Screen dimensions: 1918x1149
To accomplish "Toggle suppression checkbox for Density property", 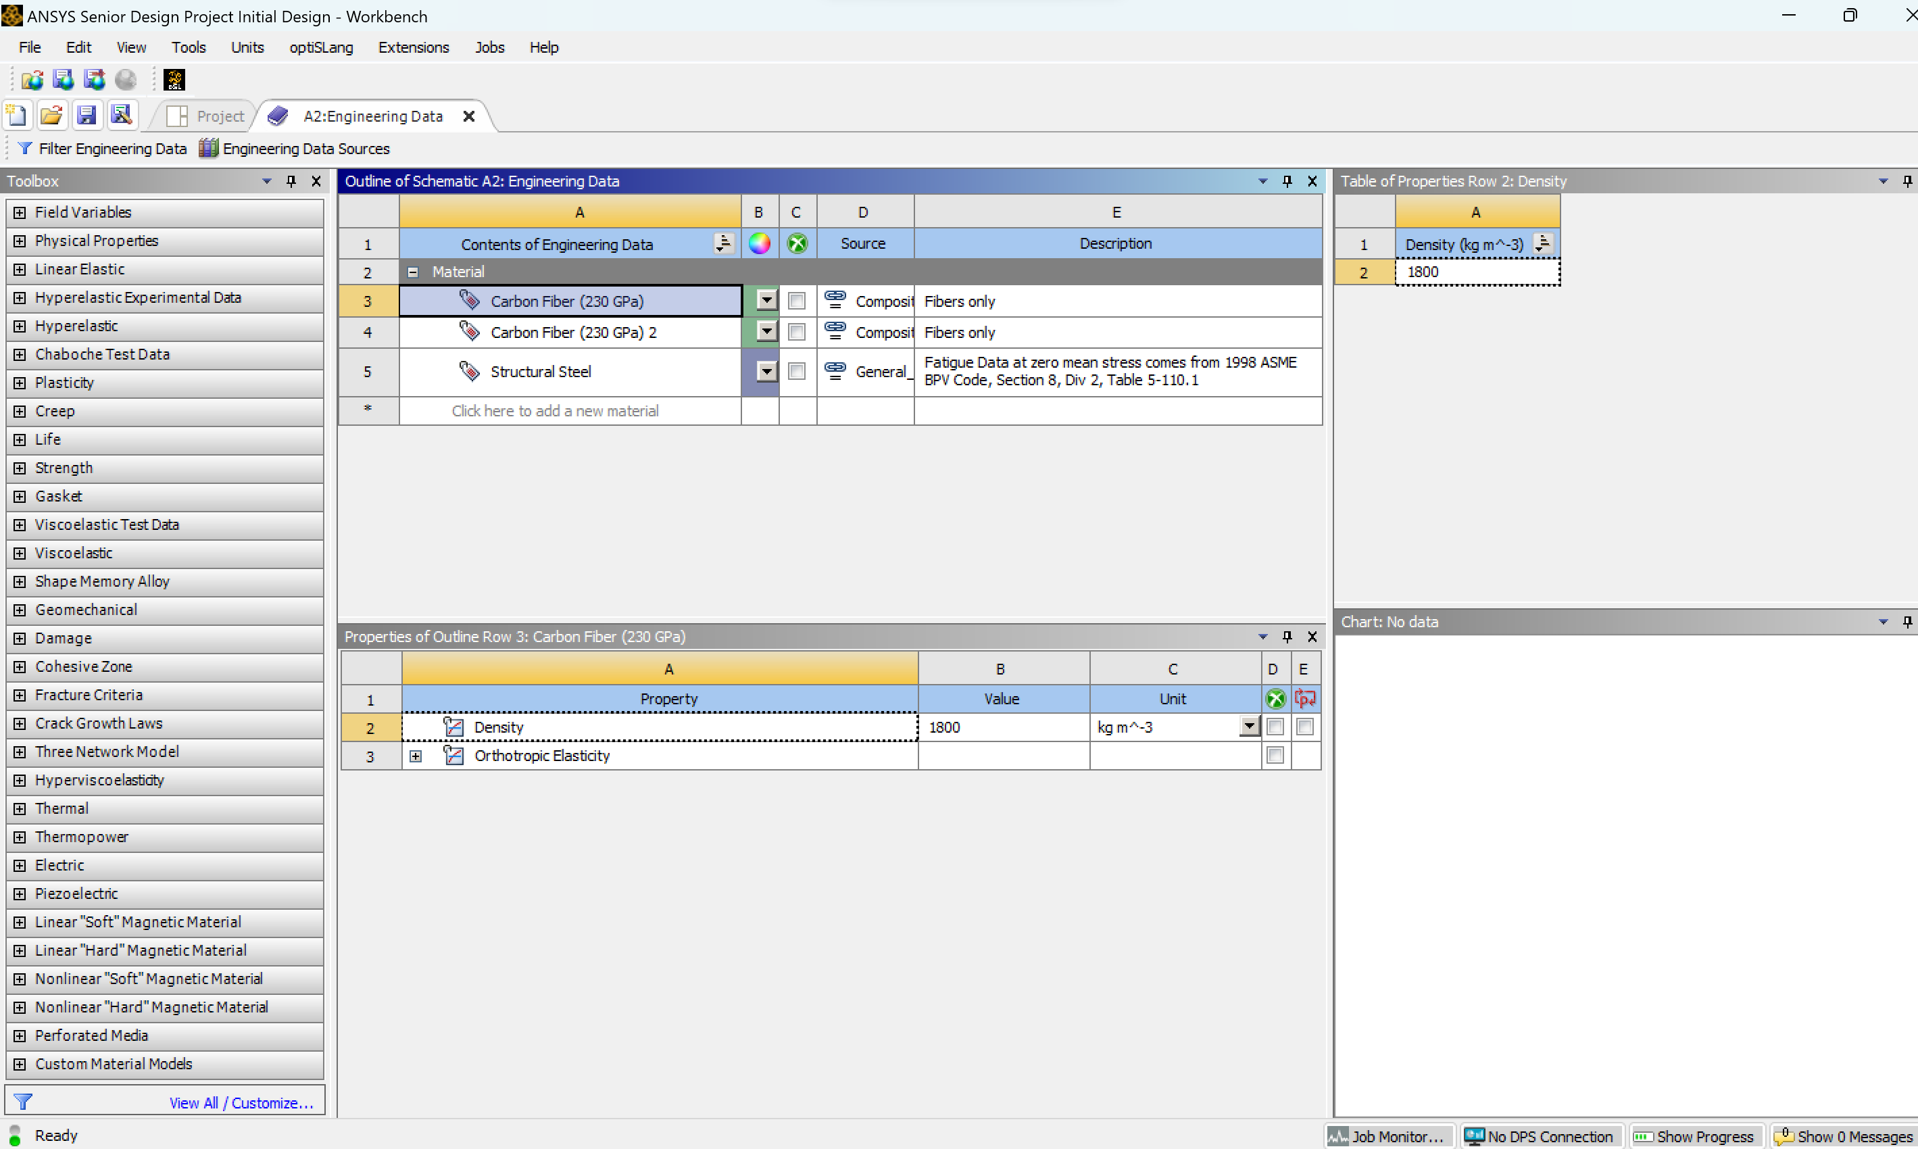I will point(1275,727).
